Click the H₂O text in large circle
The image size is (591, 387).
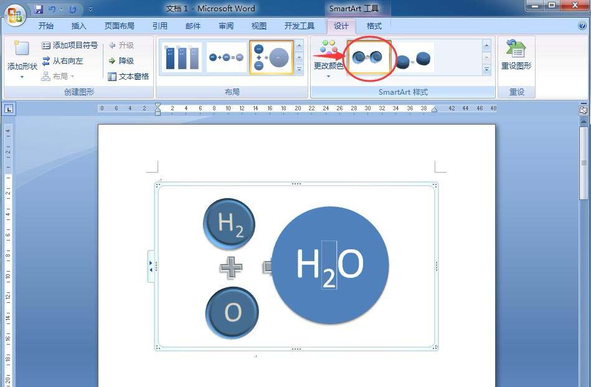coord(330,266)
